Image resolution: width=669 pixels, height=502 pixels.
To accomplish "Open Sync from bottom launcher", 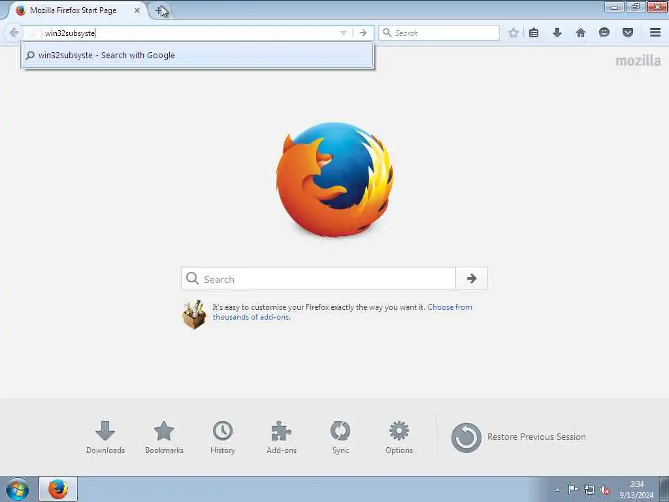I will (x=340, y=437).
